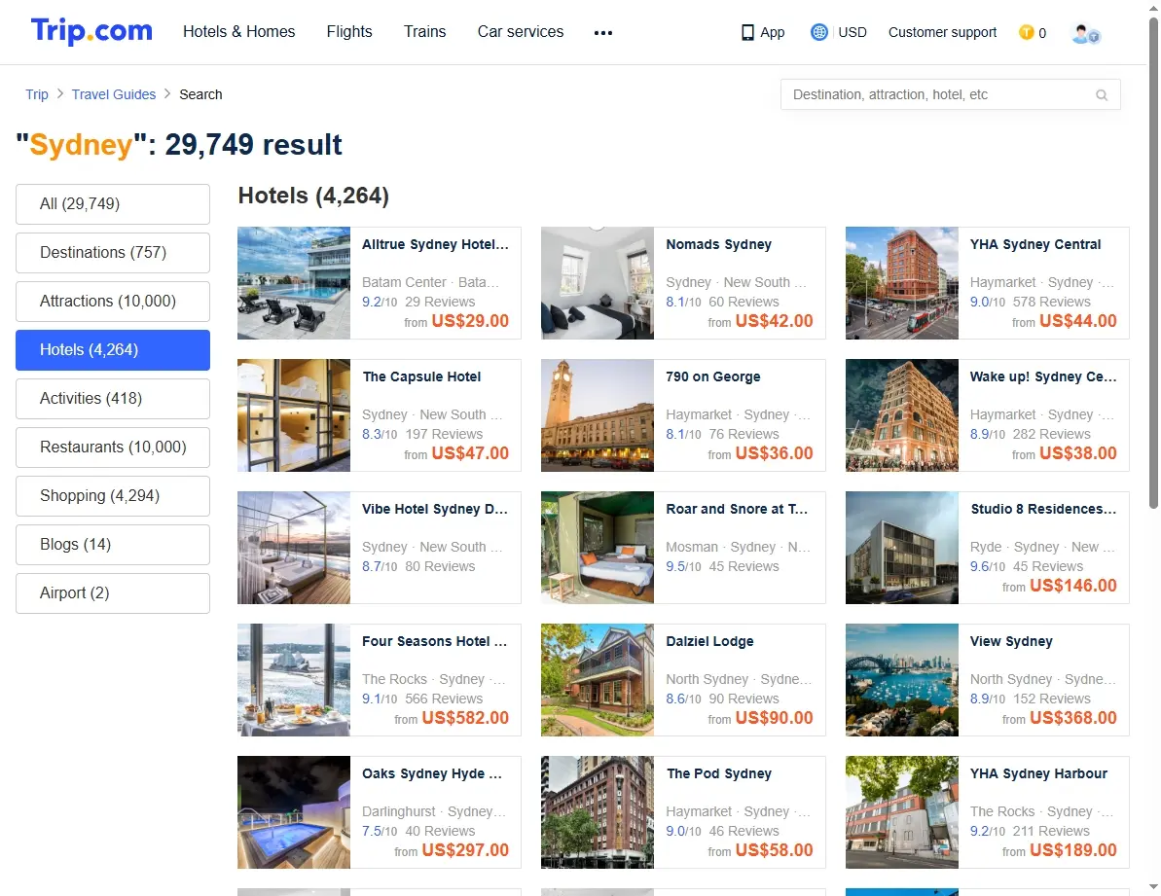The image size is (1161, 896).
Task: Click the gold coin icon
Action: pyautogui.click(x=1027, y=32)
